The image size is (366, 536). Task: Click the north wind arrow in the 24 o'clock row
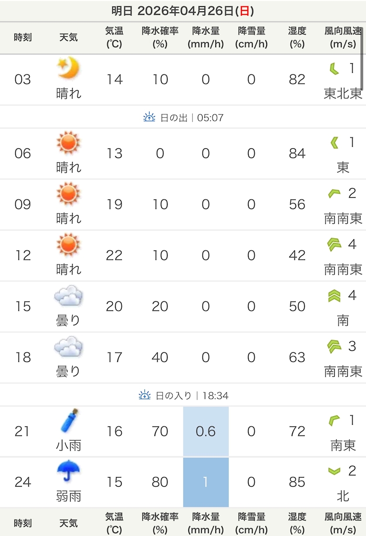point(334,471)
